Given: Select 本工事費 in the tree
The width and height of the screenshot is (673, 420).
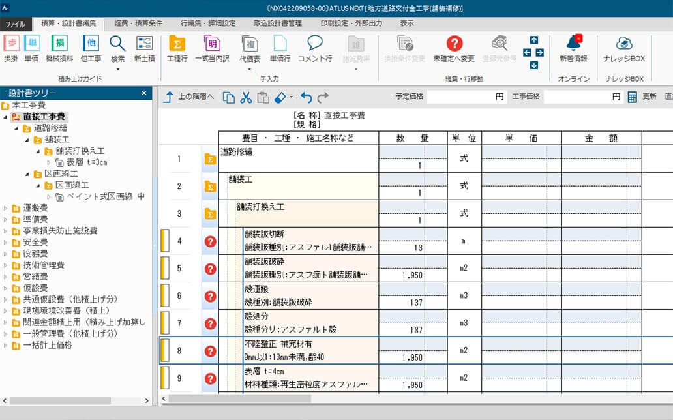Looking at the screenshot, I should pyautogui.click(x=28, y=105).
